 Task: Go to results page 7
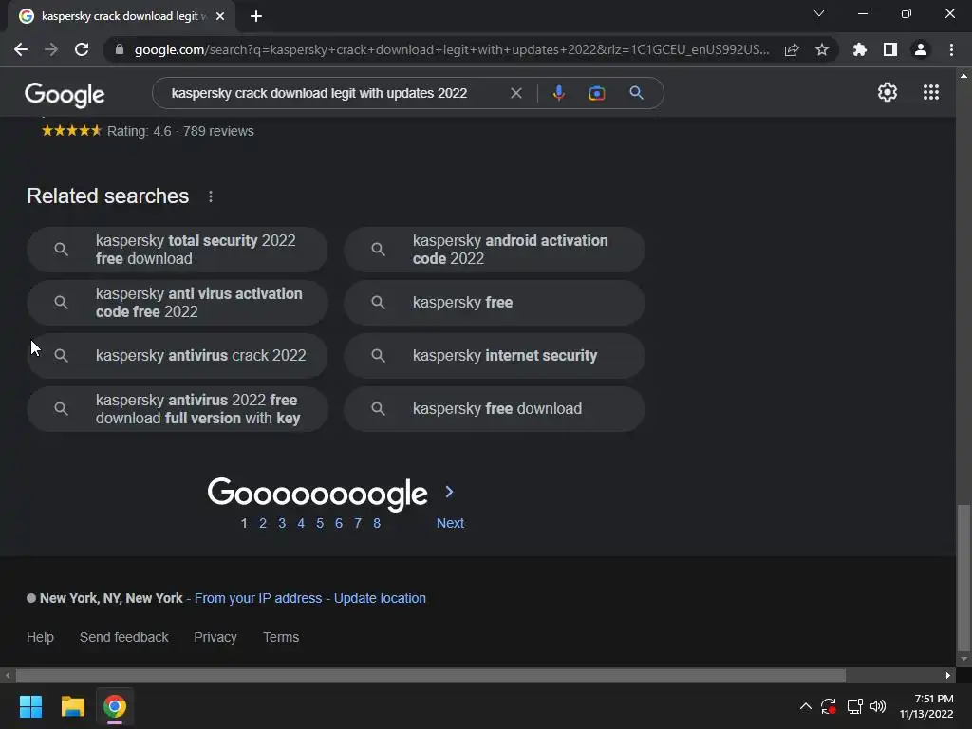(358, 523)
